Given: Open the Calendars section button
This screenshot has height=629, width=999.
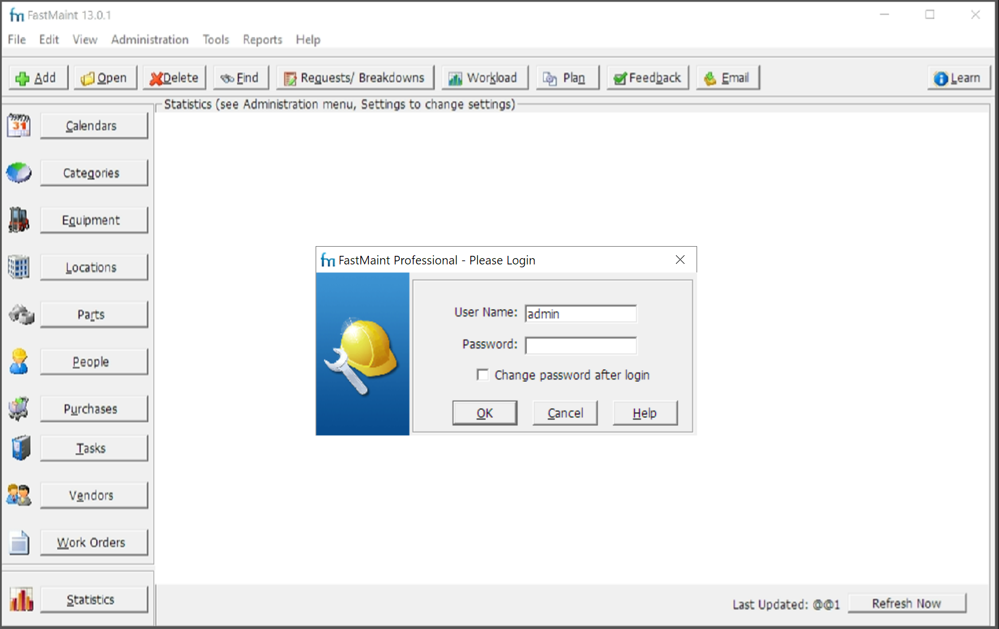Looking at the screenshot, I should [x=94, y=125].
